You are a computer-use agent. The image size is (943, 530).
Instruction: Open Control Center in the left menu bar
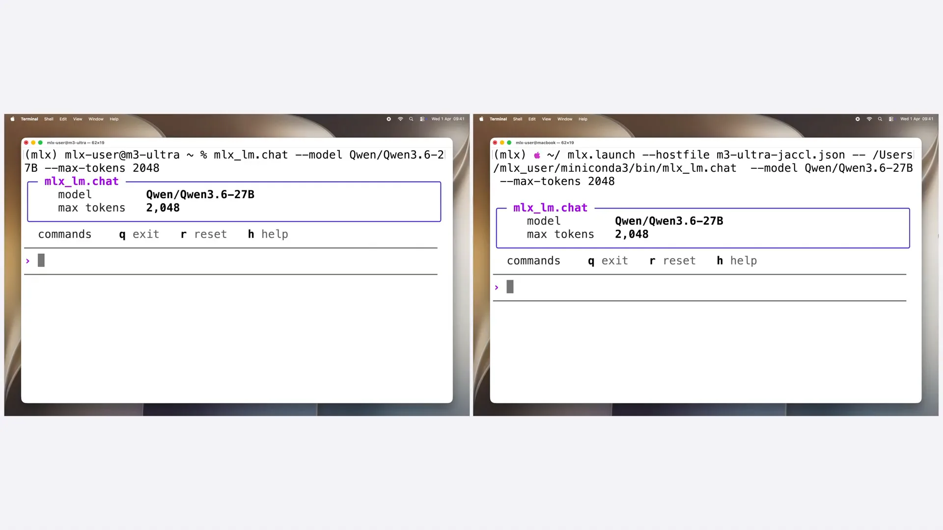(x=422, y=119)
